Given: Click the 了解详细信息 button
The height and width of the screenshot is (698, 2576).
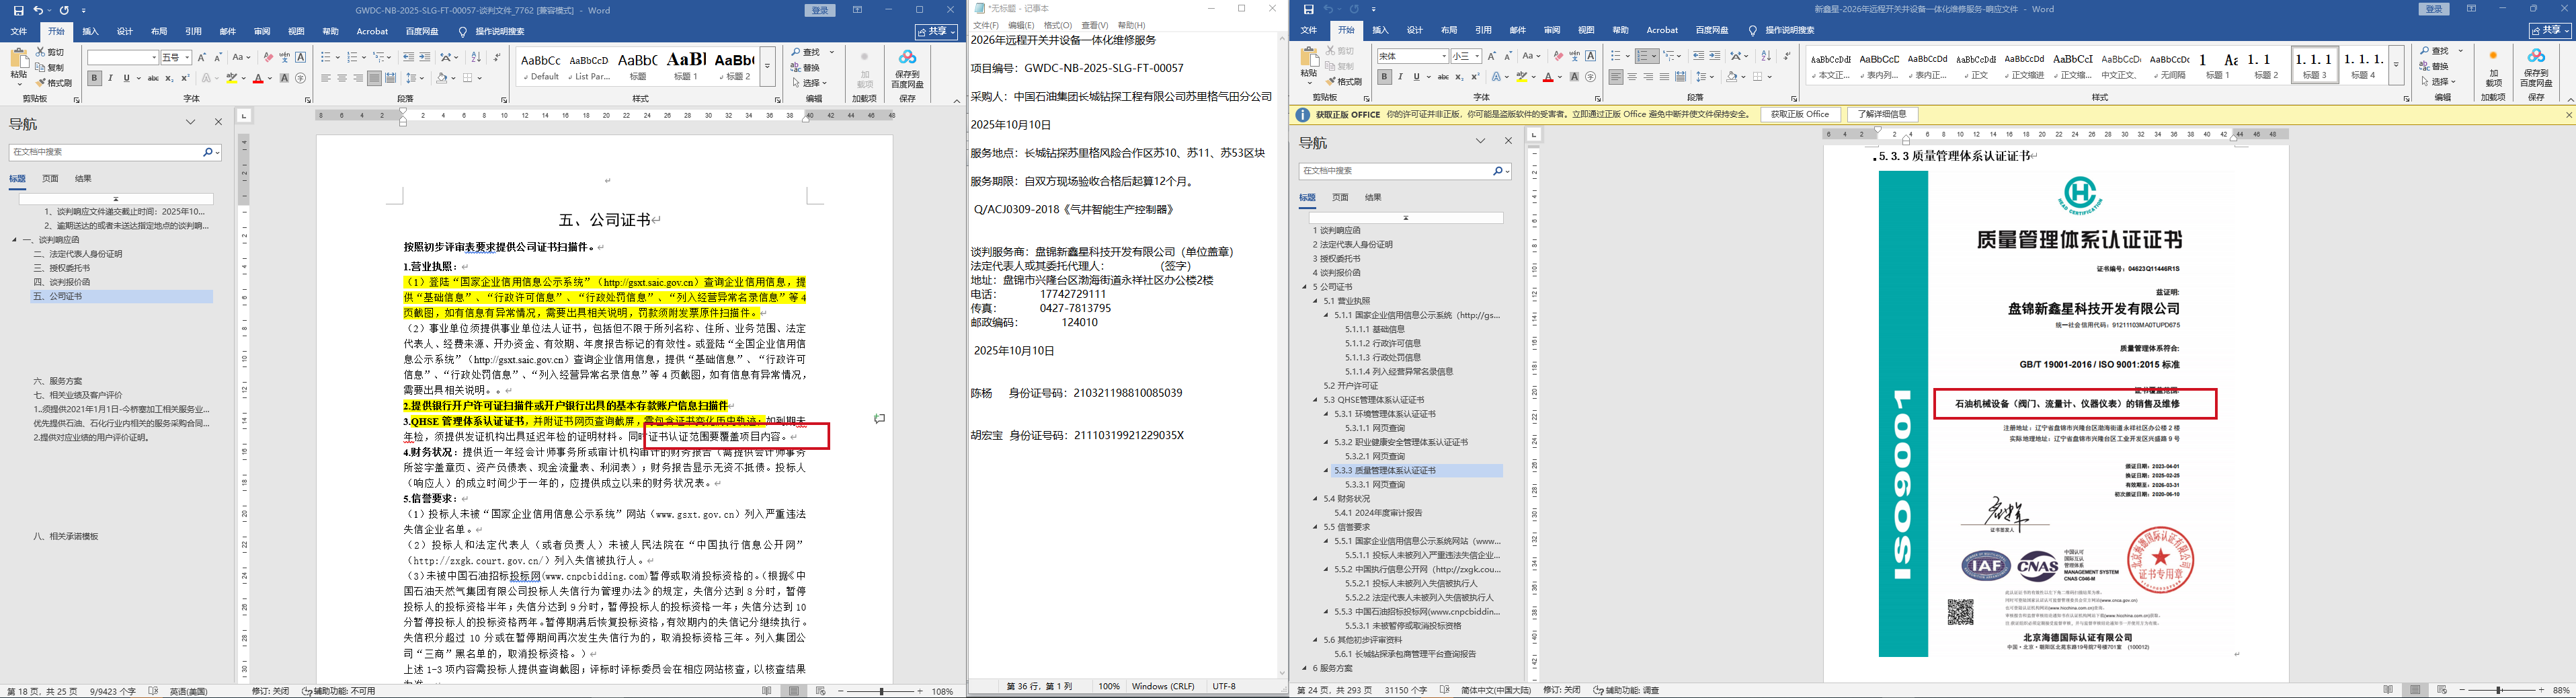Looking at the screenshot, I should pyautogui.click(x=1883, y=115).
